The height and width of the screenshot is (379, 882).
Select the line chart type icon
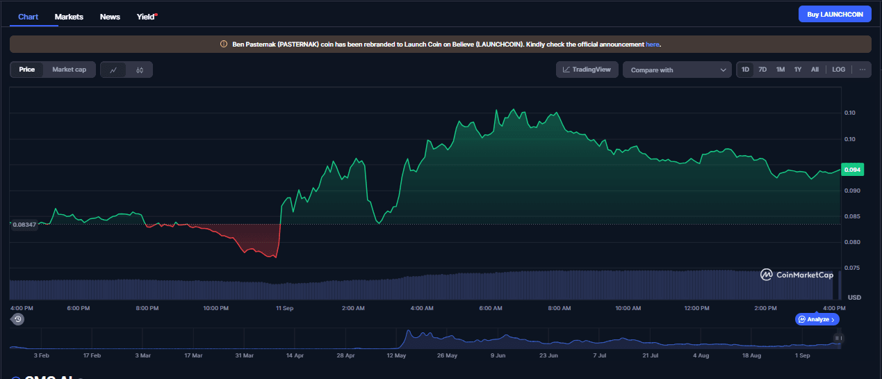click(x=113, y=70)
